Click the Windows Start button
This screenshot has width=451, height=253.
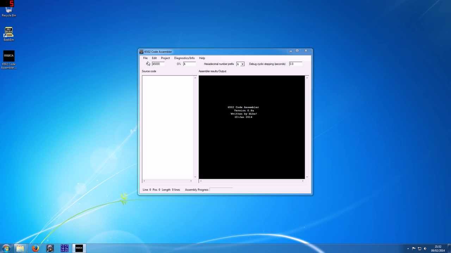(x=6, y=248)
